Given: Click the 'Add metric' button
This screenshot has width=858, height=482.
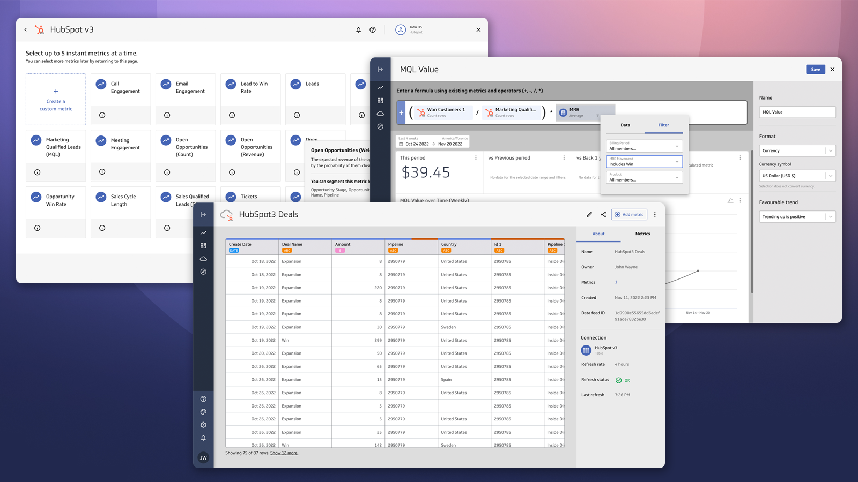Looking at the screenshot, I should coord(629,214).
